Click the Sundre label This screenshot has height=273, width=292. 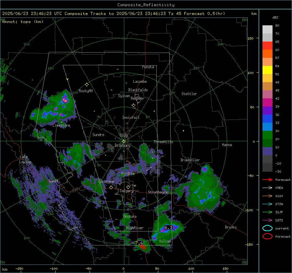tap(98, 135)
